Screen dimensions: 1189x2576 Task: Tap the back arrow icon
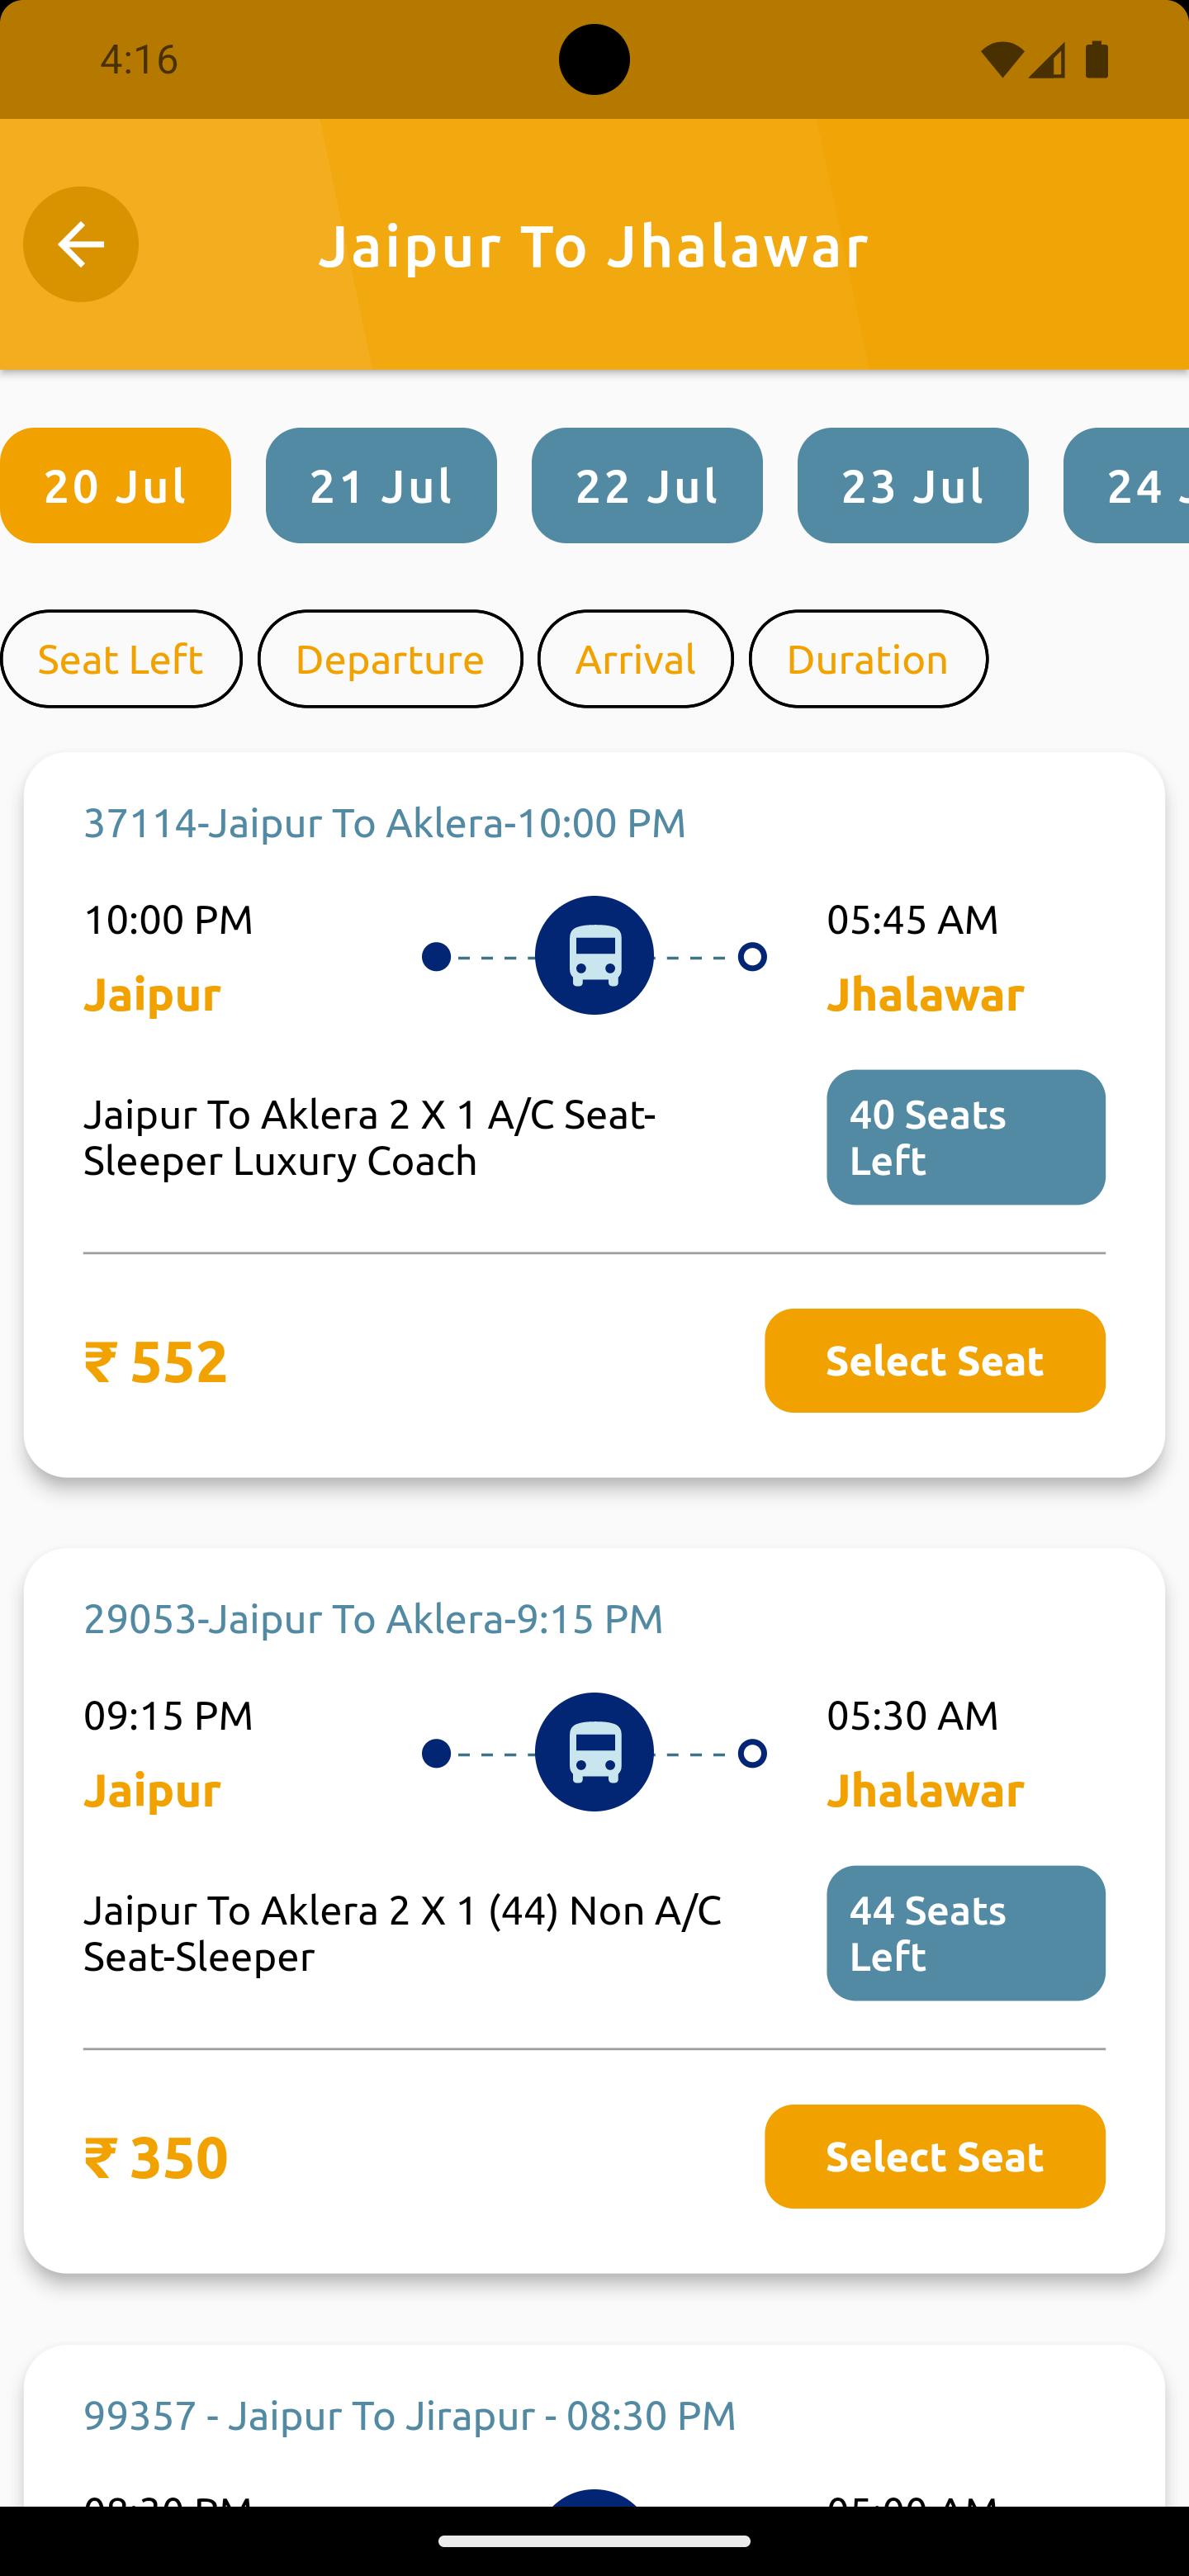point(81,244)
